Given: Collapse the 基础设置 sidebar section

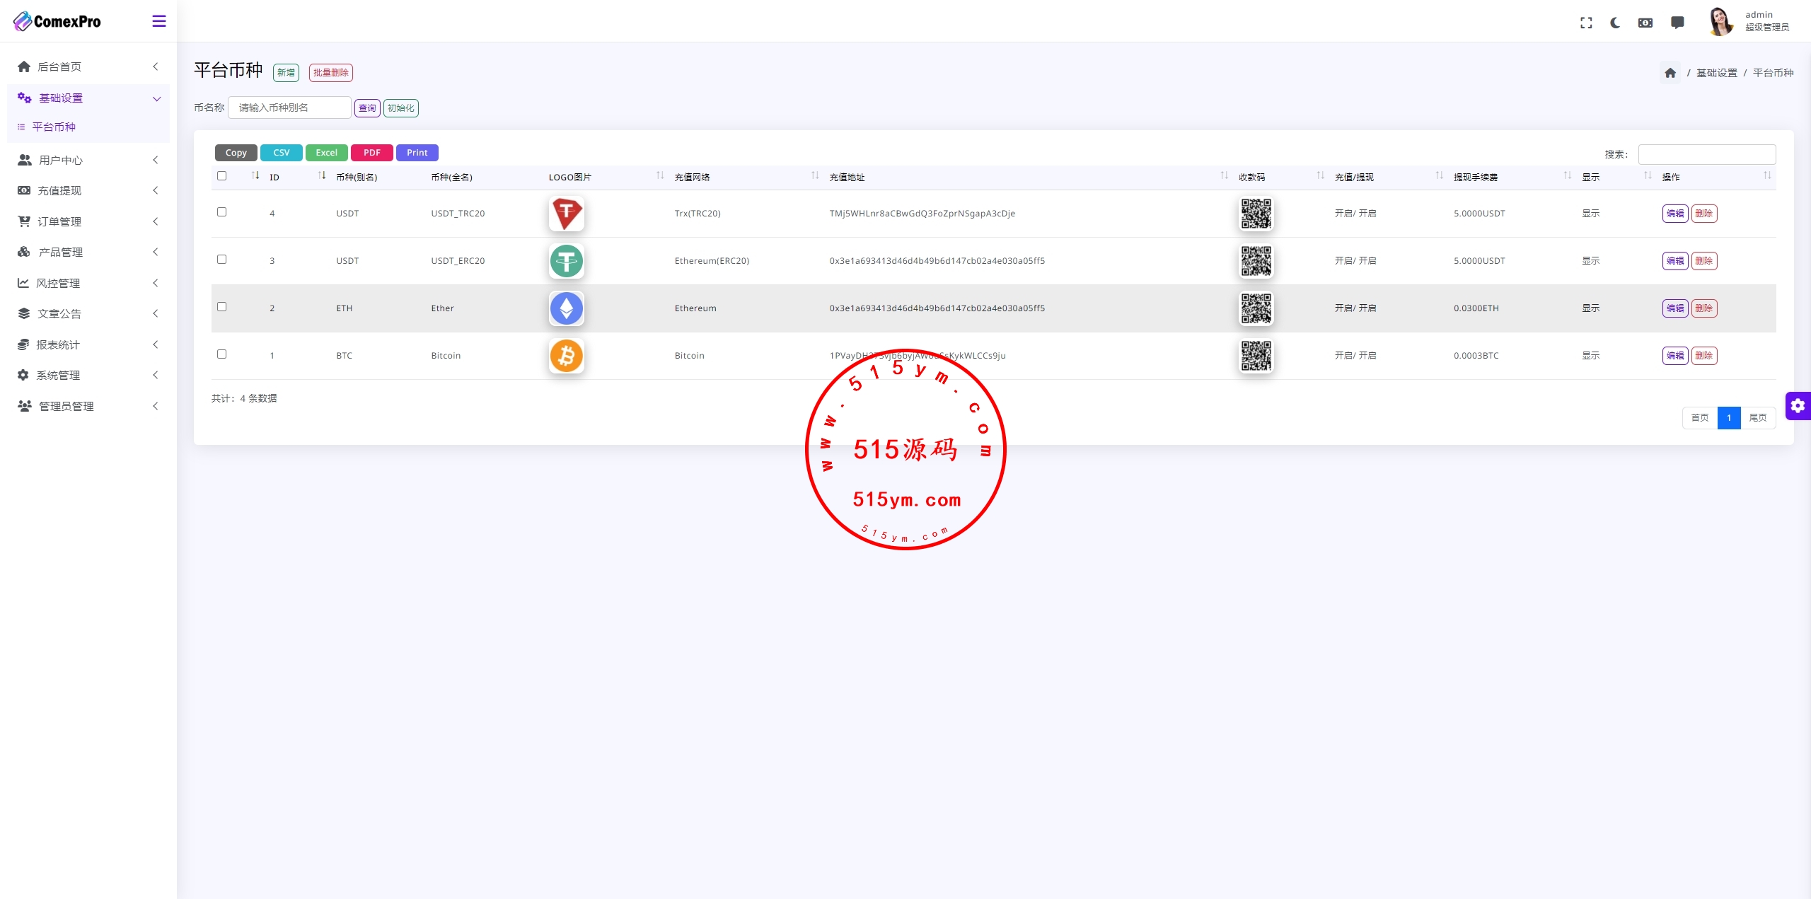Looking at the screenshot, I should 61,98.
